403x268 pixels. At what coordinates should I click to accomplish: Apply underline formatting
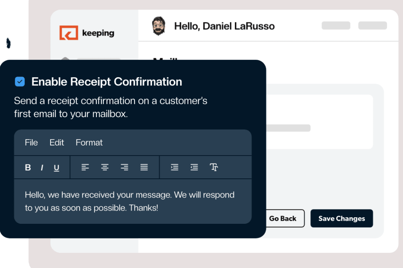tap(56, 167)
